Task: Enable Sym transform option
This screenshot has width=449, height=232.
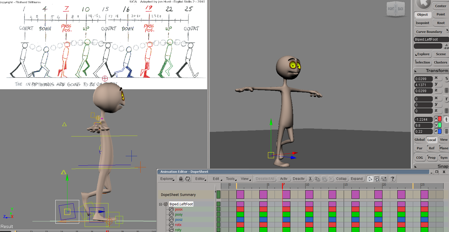Action: point(444,158)
